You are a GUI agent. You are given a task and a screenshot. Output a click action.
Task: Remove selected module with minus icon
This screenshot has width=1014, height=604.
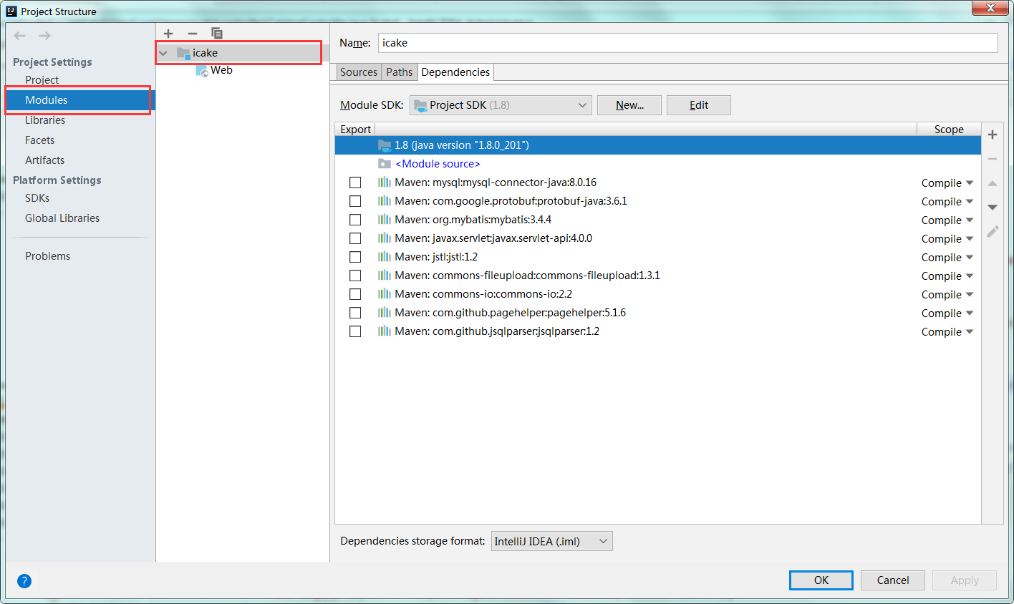point(192,34)
